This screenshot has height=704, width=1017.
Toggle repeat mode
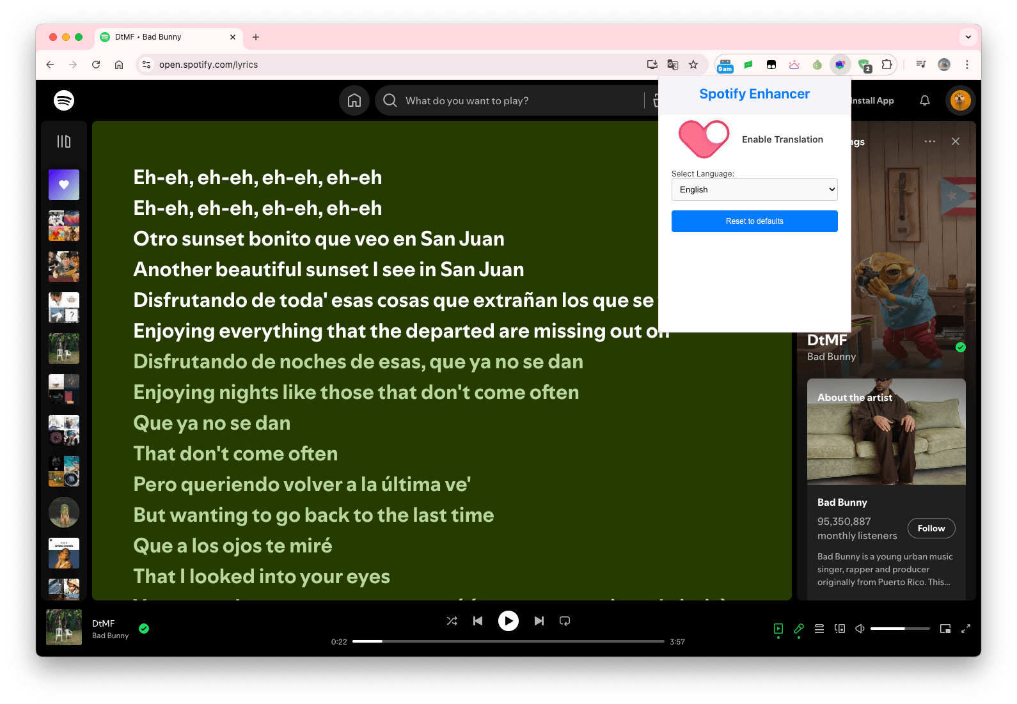pos(565,621)
